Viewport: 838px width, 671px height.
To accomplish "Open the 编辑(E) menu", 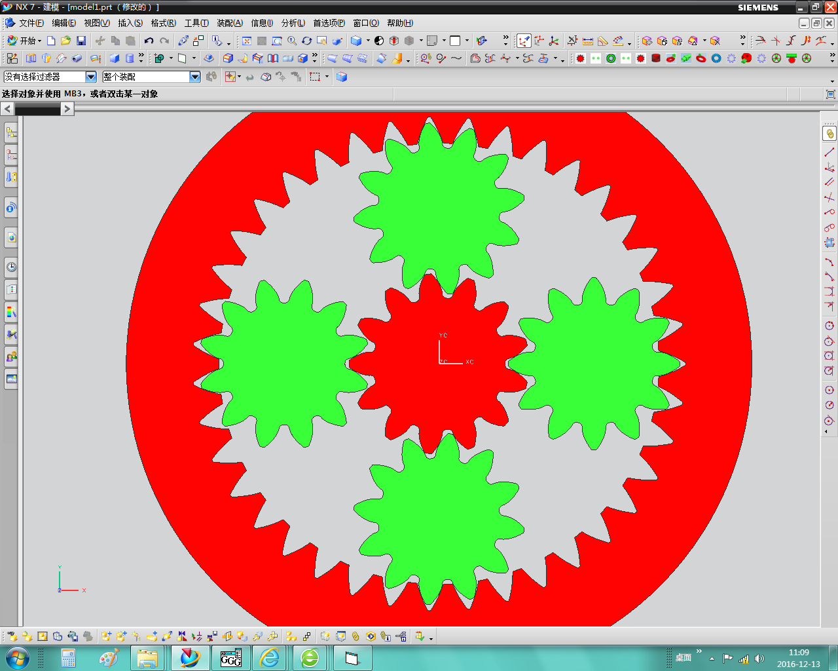I will click(64, 23).
